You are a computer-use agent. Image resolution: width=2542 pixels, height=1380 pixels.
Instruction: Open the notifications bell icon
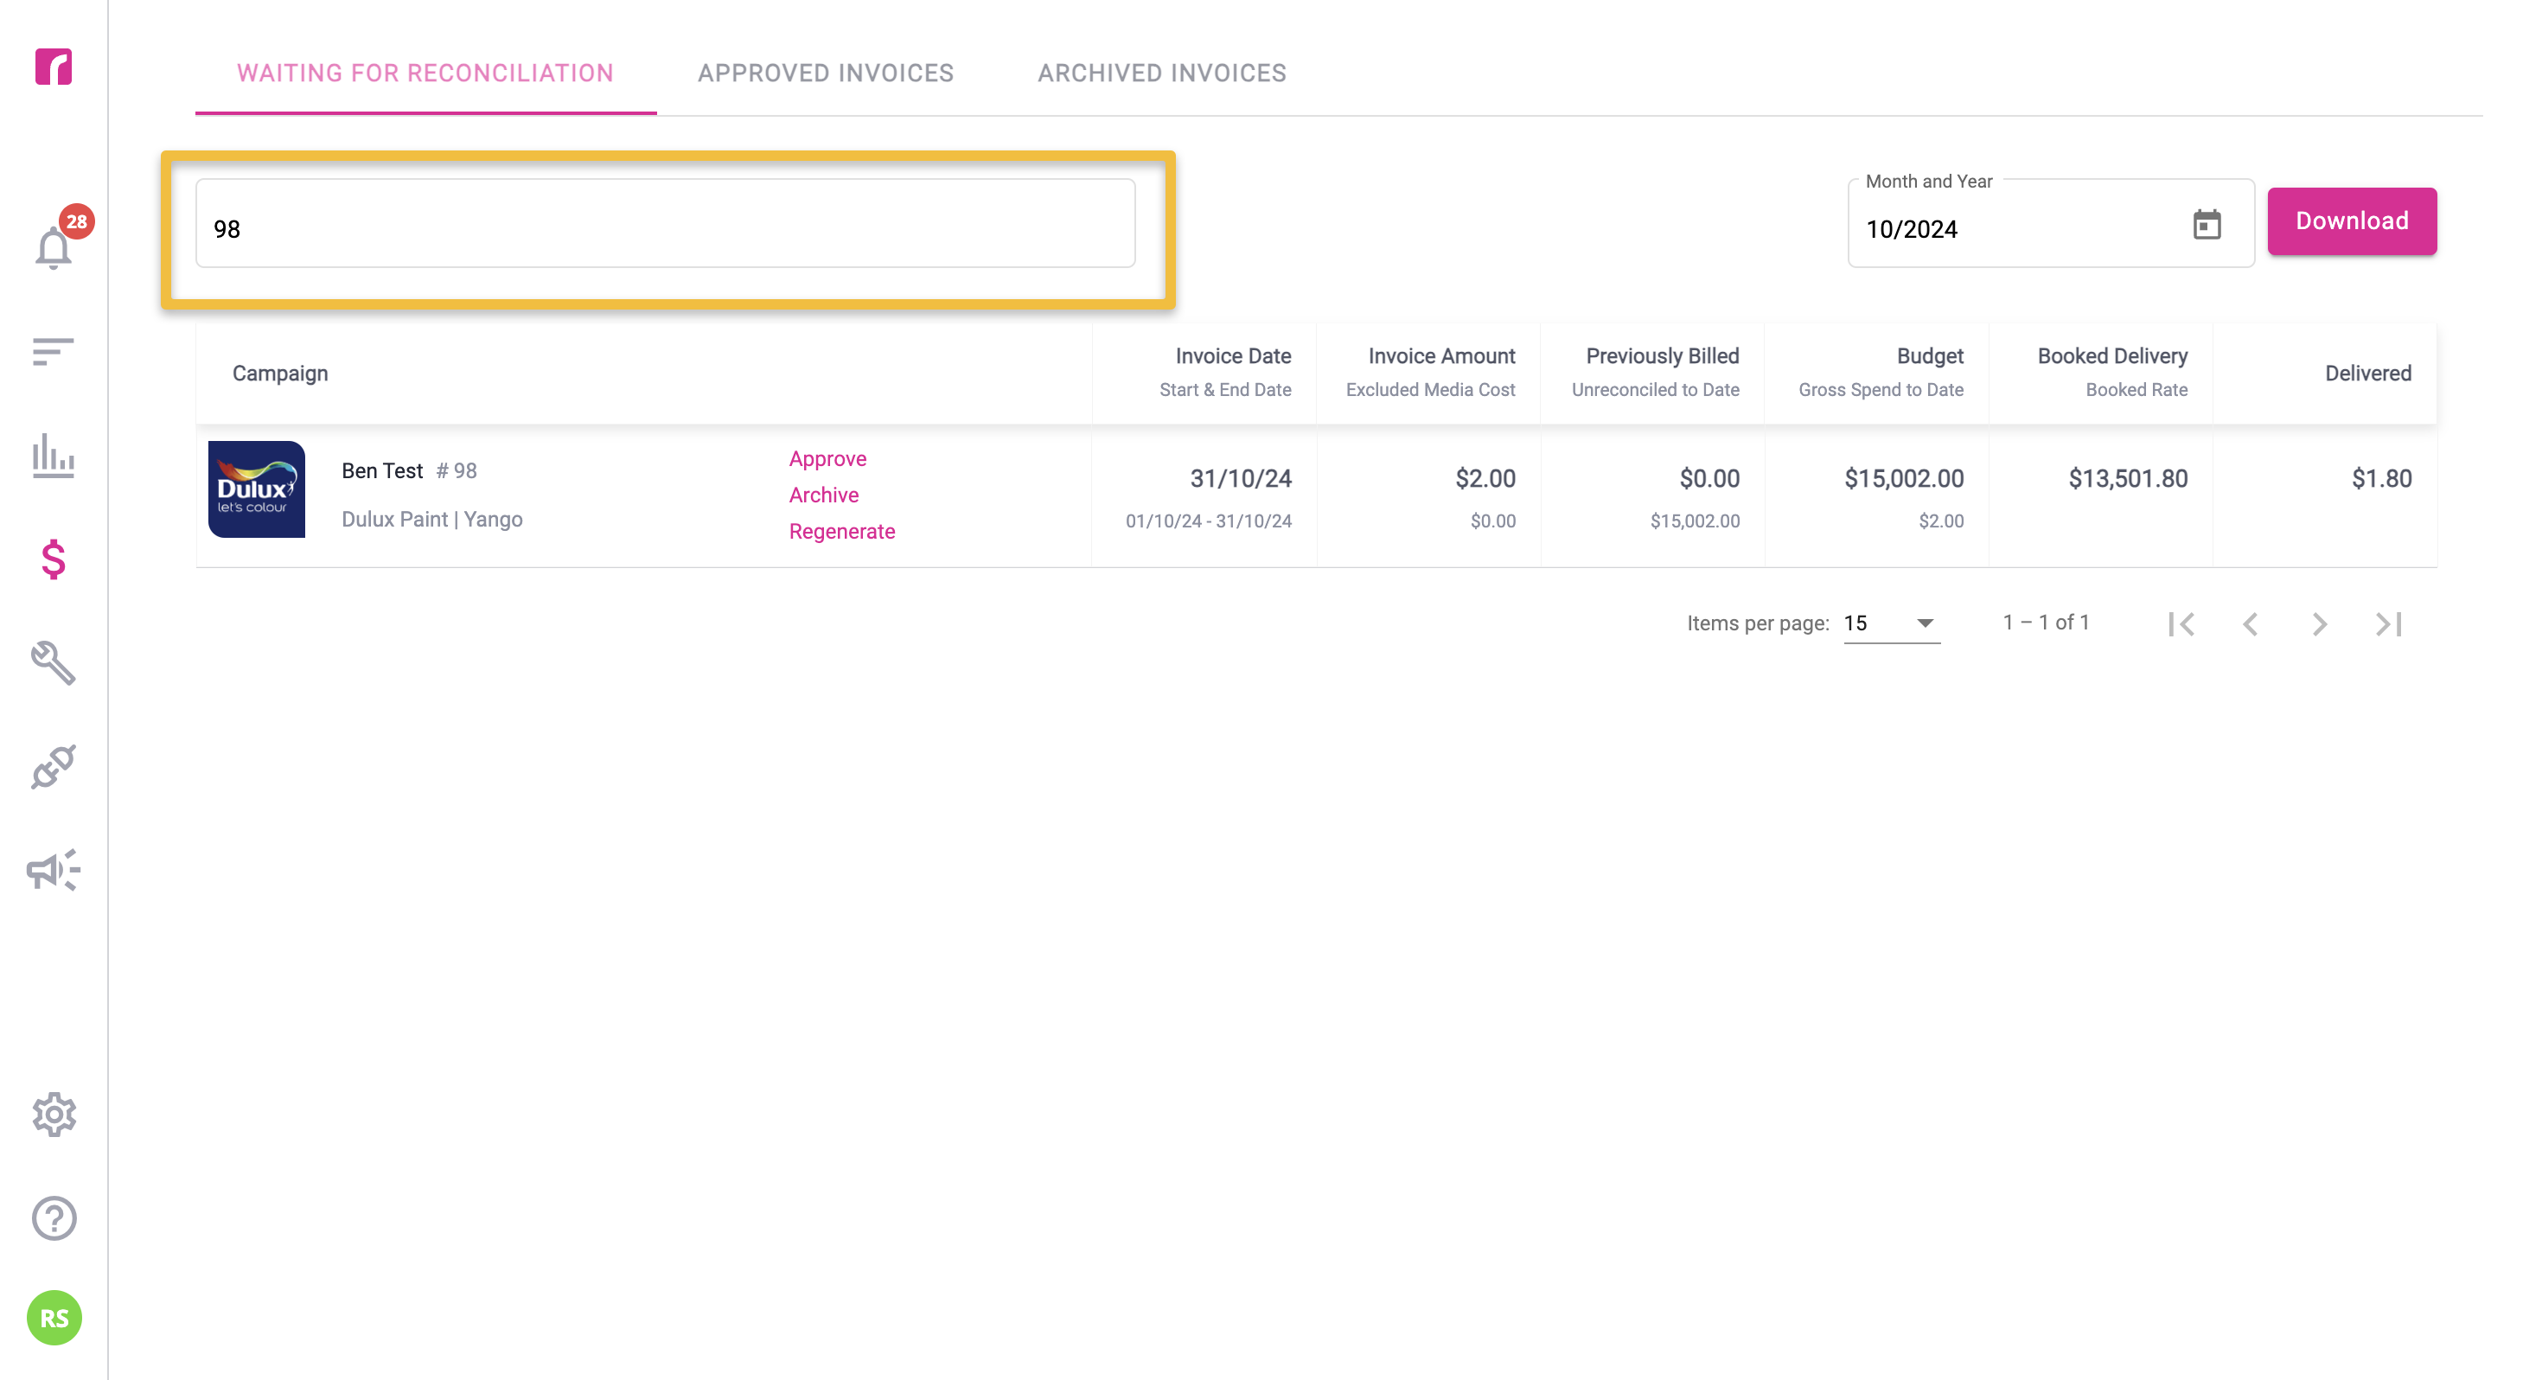point(54,246)
